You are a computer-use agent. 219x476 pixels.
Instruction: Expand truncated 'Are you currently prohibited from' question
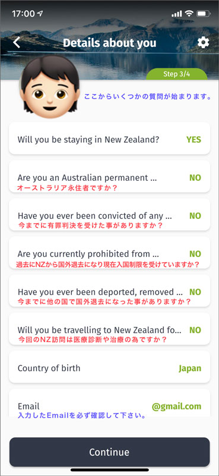[88, 254]
